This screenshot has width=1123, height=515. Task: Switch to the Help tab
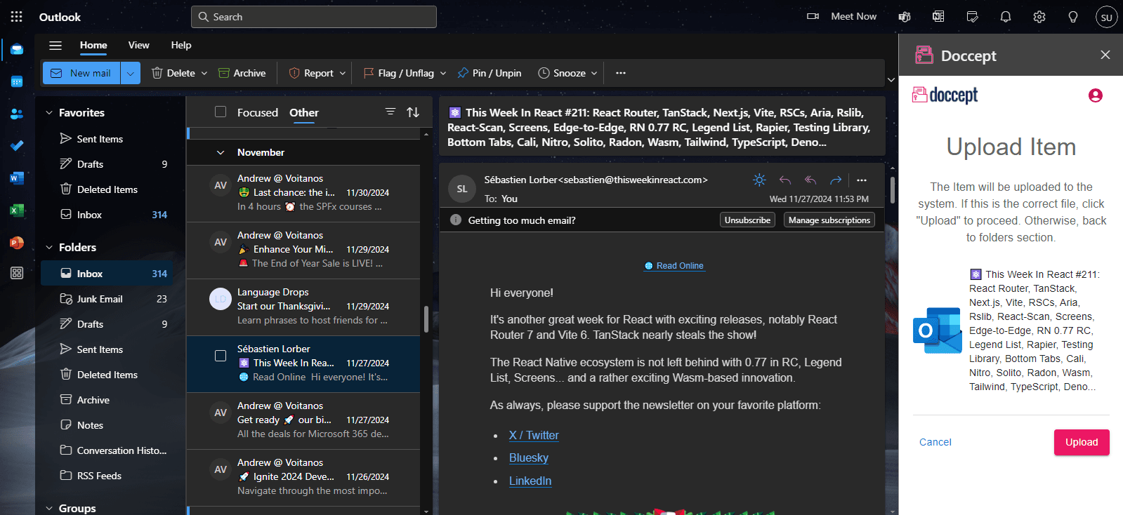click(x=181, y=45)
